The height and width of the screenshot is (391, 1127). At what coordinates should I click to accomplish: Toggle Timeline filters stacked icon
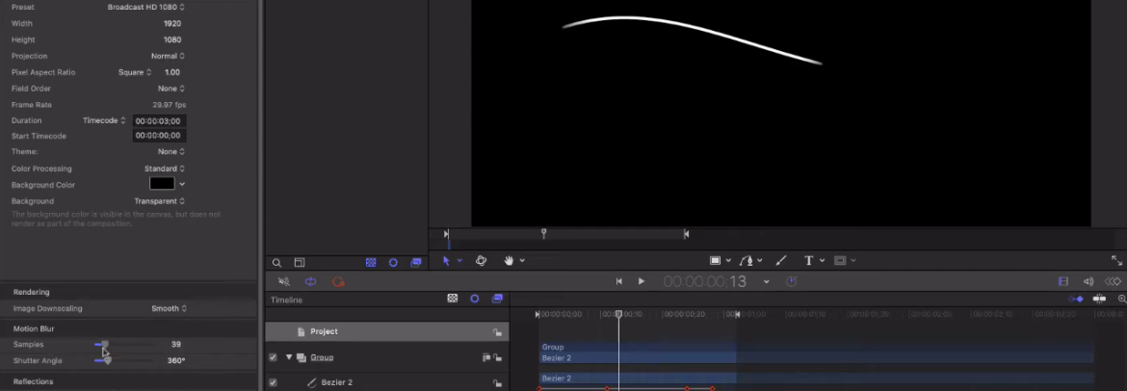click(x=497, y=299)
